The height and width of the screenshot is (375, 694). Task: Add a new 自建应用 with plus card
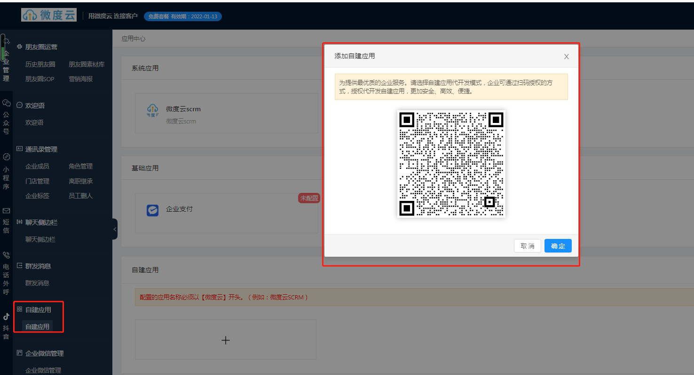point(226,340)
